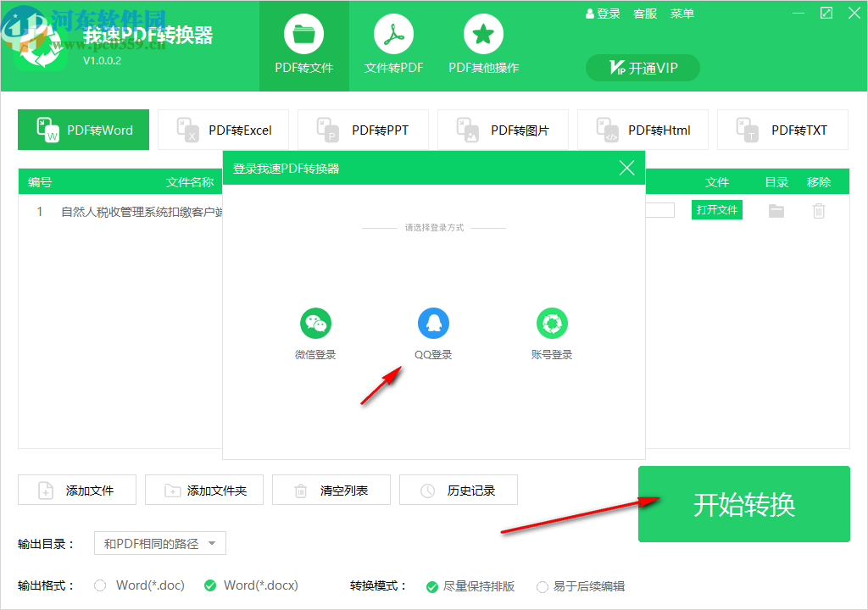Close the login dialog
The image size is (868, 610).
[x=626, y=168]
